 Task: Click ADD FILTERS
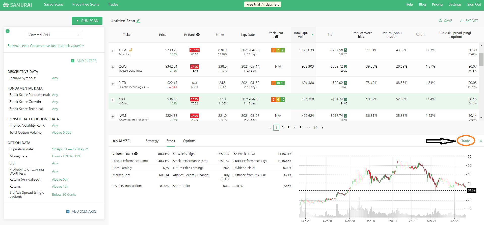click(x=84, y=61)
